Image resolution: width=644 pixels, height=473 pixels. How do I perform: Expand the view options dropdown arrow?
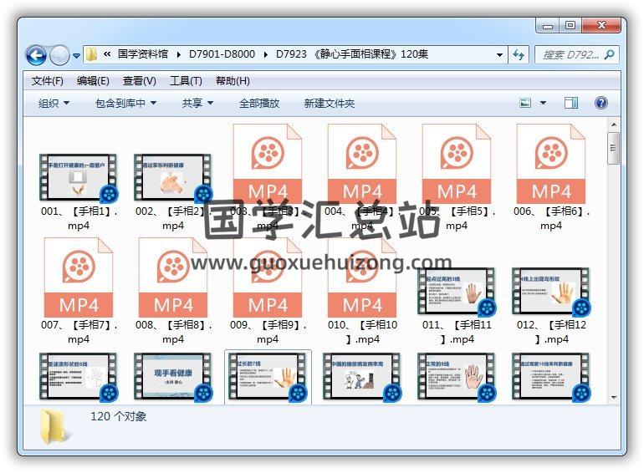[x=543, y=103]
